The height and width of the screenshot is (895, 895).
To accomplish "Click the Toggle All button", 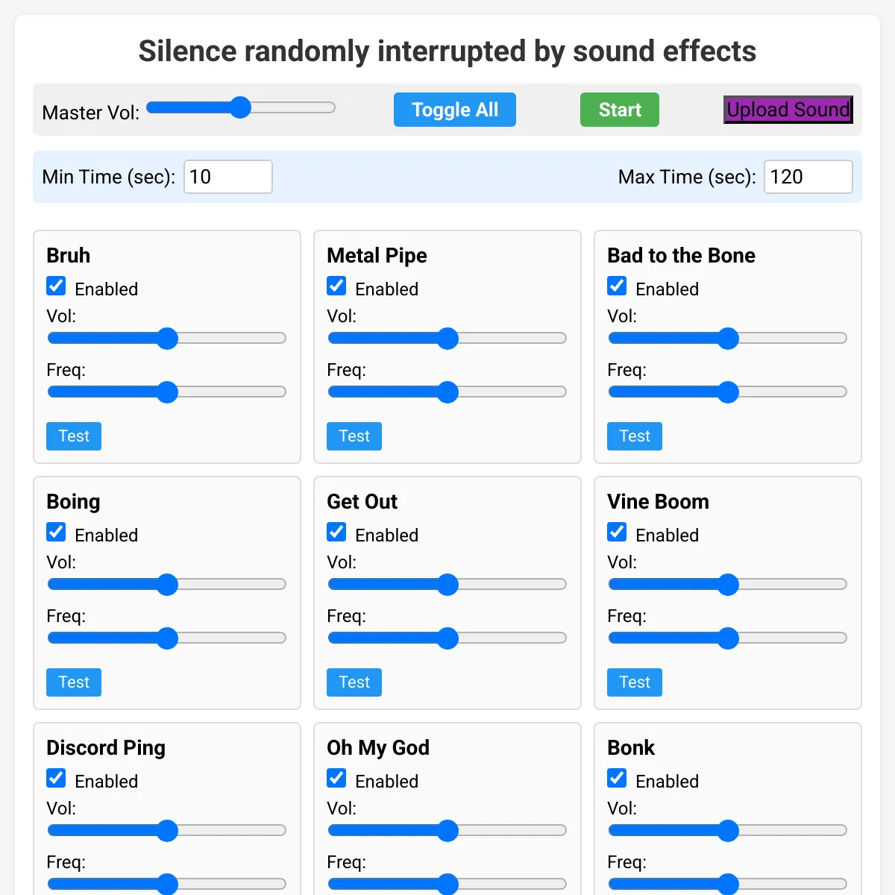I will [x=454, y=110].
